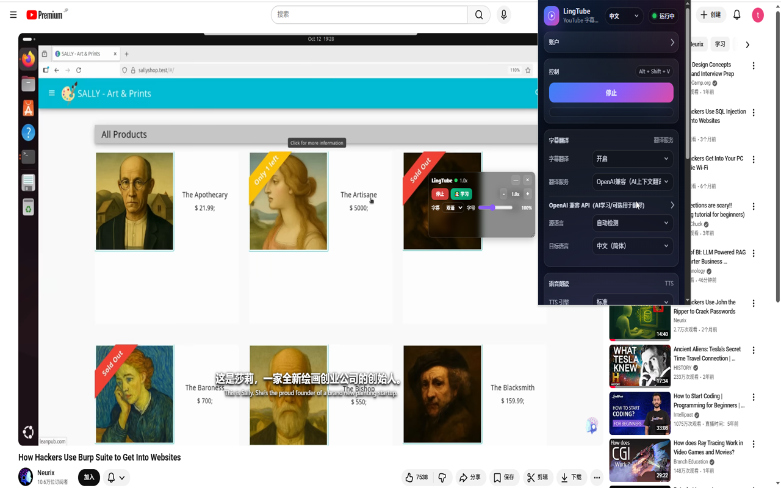Open YouTube notifications bell
The width and height of the screenshot is (781, 488).
[x=736, y=15]
